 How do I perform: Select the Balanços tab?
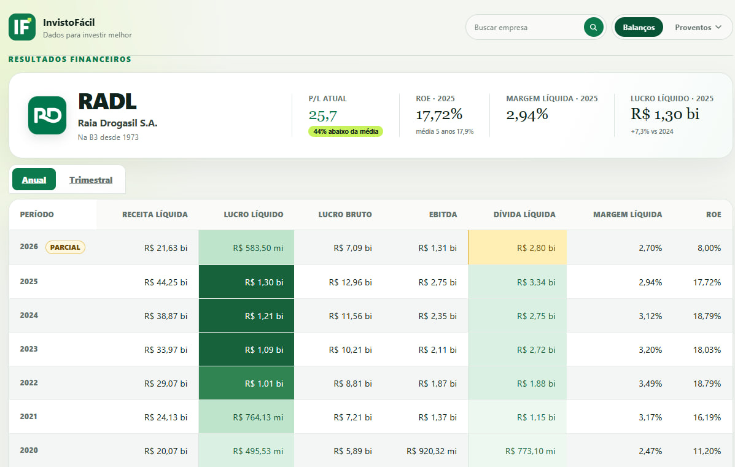639,27
